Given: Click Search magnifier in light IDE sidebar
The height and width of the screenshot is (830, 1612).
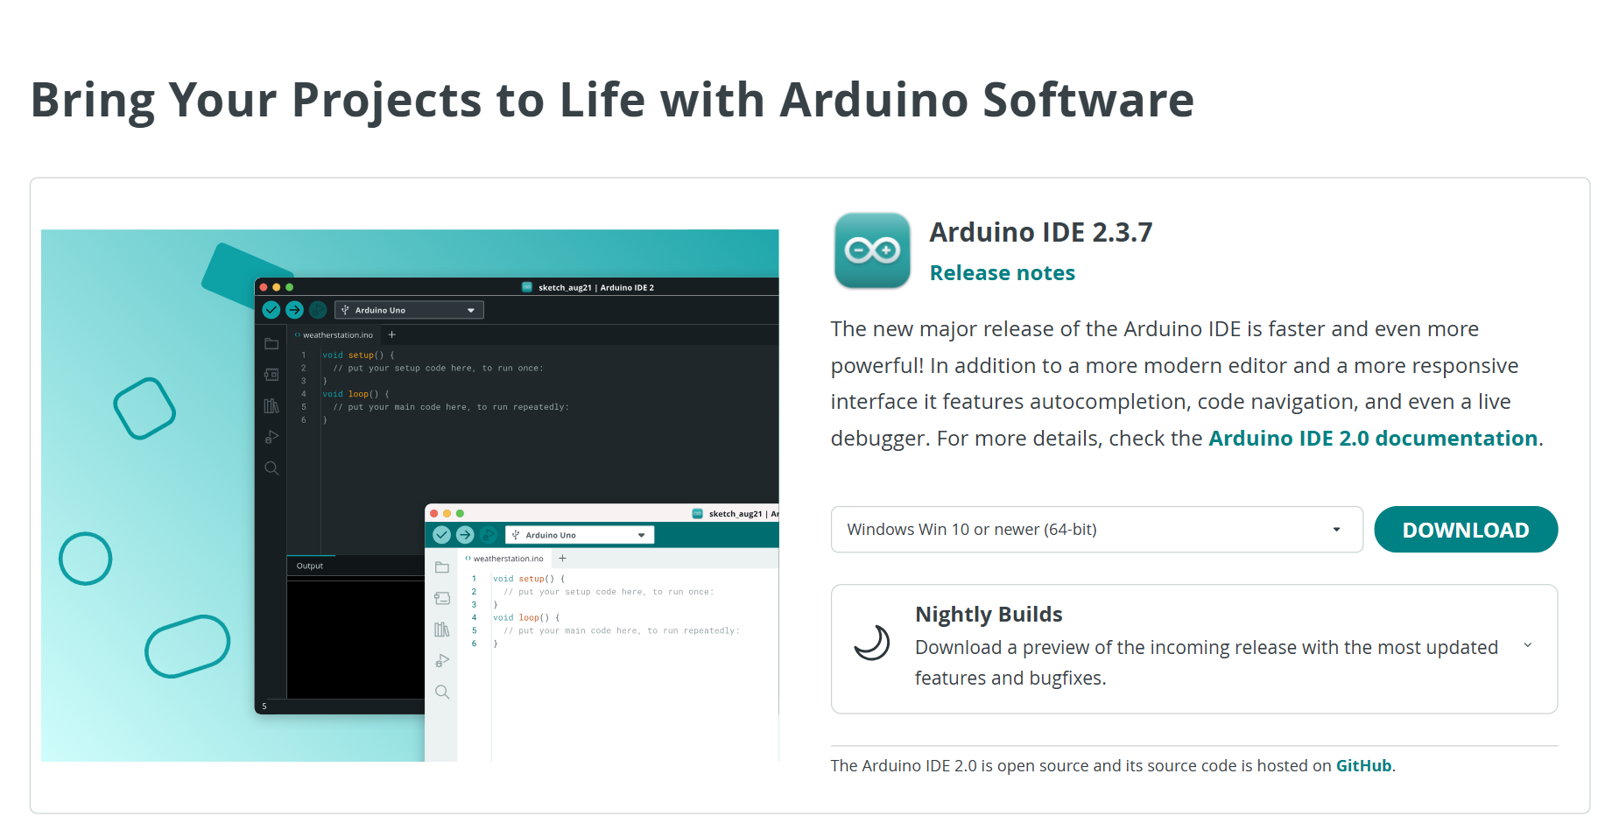Looking at the screenshot, I should pos(442,693).
